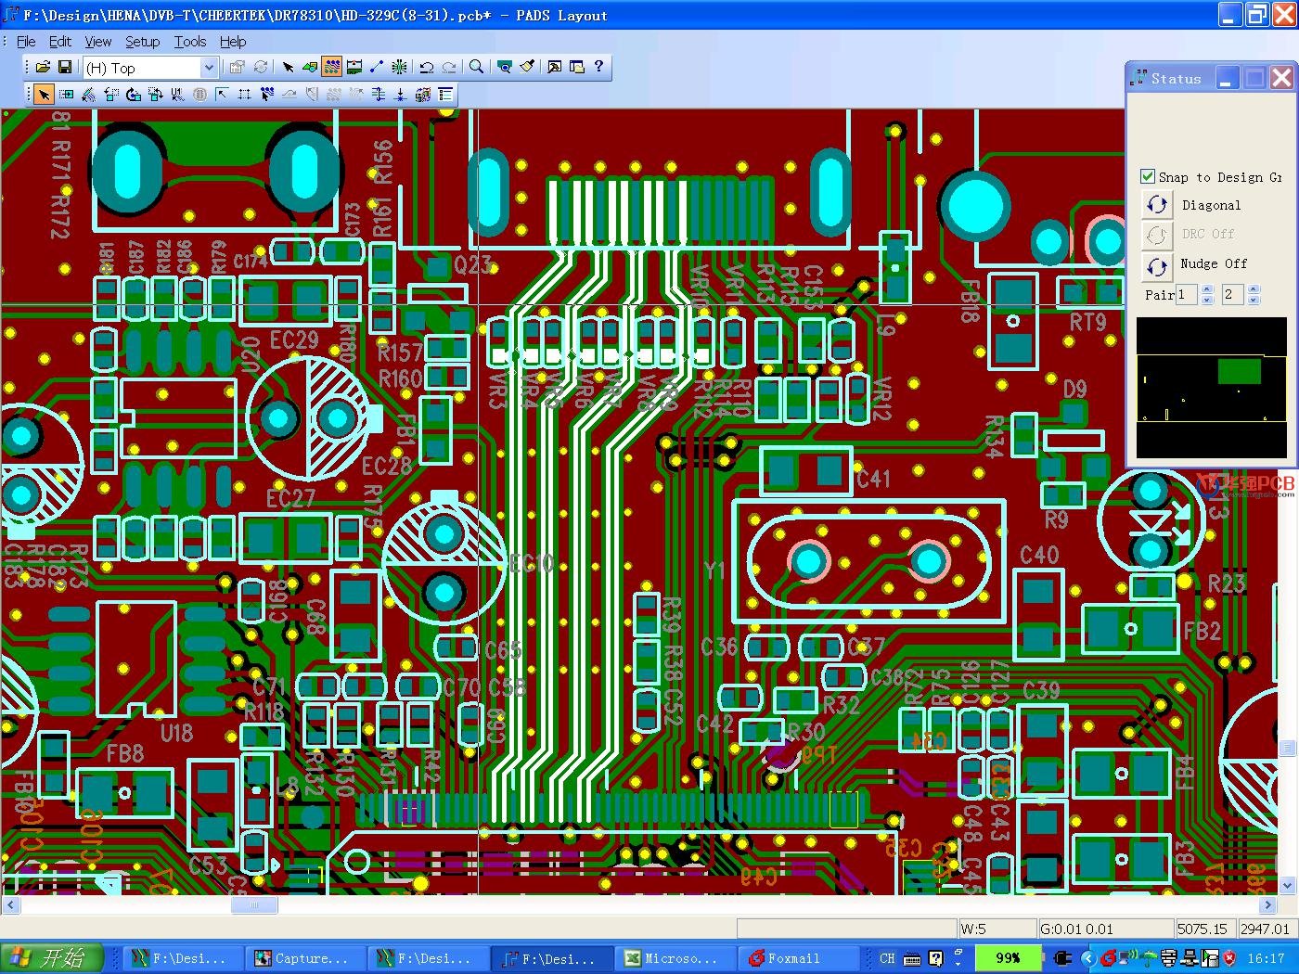Click the board overview thumbnail in Status panel
The image size is (1299, 974).
point(1211,387)
